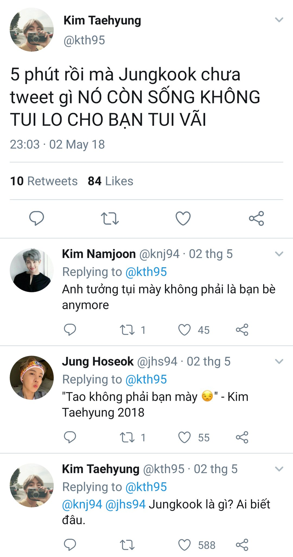Retweet Jung Hoseok's reply
Viewport: 293px width, 557px height.
point(127,437)
